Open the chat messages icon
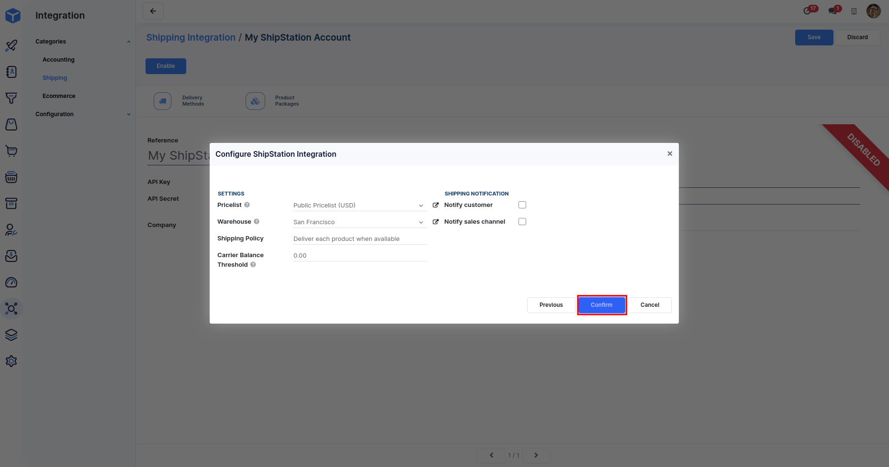This screenshot has width=889, height=467. coord(833,11)
